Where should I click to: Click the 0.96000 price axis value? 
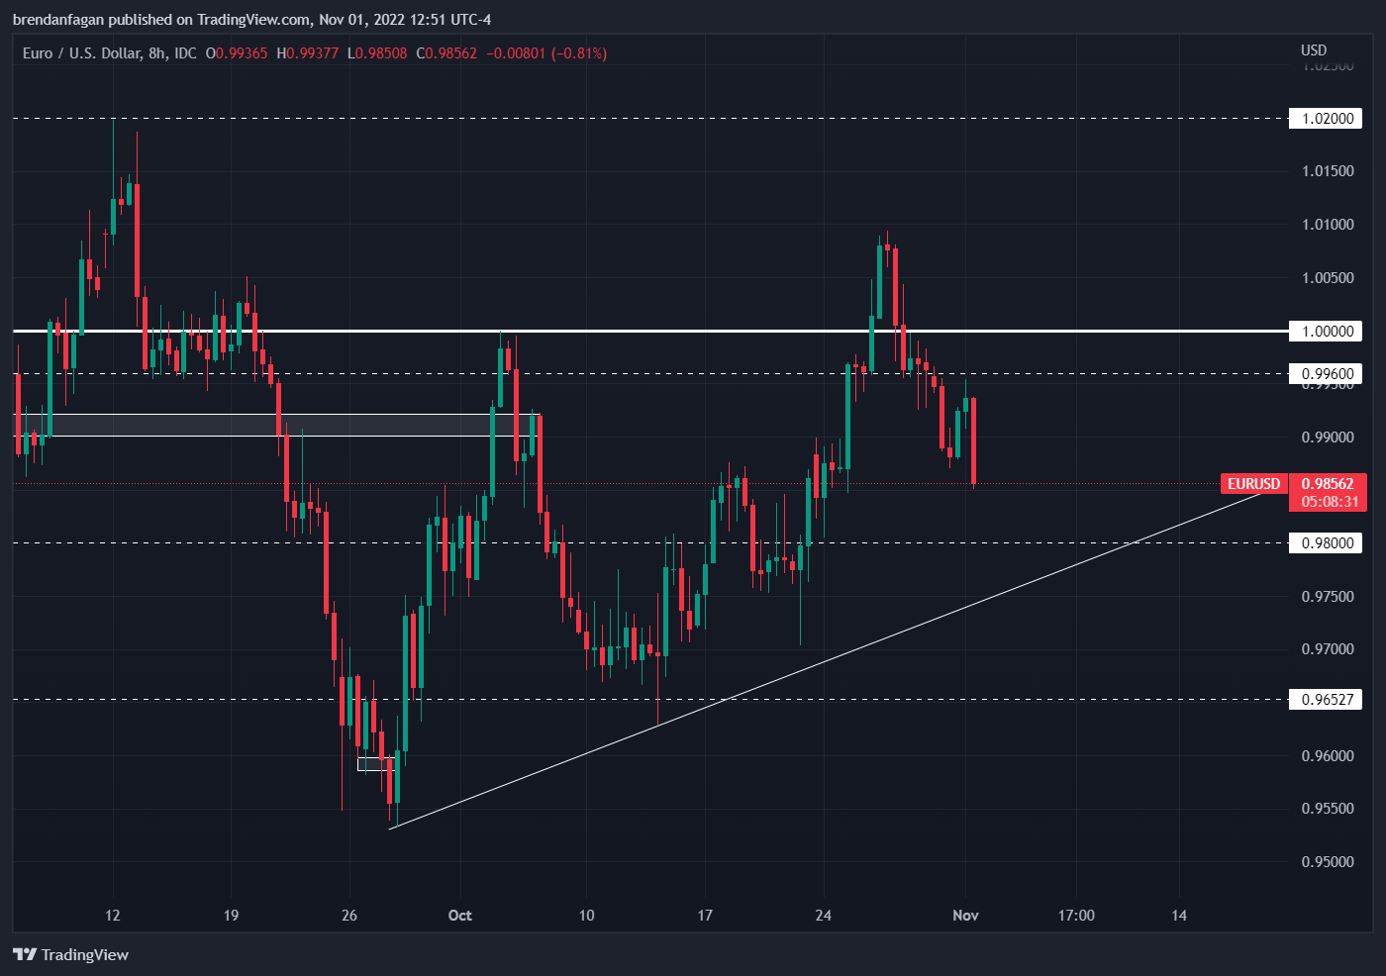pyautogui.click(x=1328, y=756)
